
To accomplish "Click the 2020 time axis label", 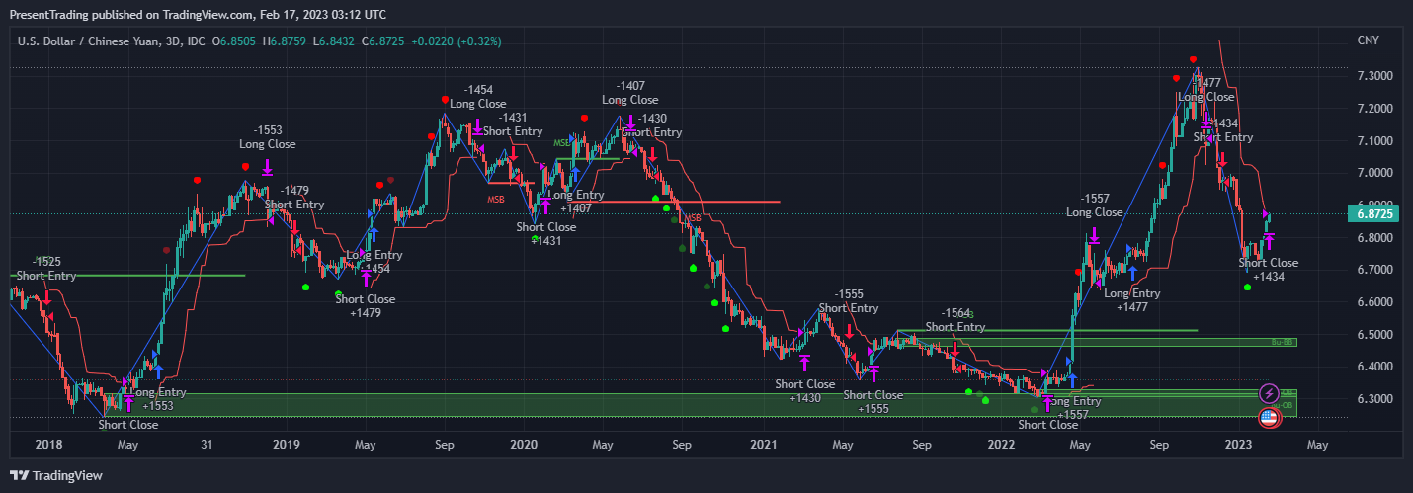I will point(523,445).
